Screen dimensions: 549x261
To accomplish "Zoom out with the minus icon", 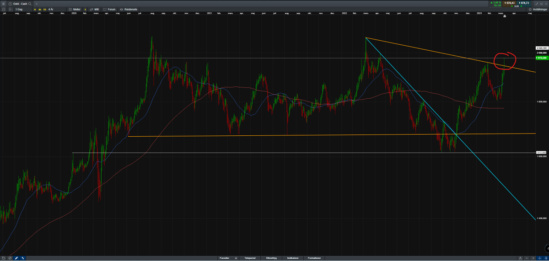I will click(x=527, y=258).
